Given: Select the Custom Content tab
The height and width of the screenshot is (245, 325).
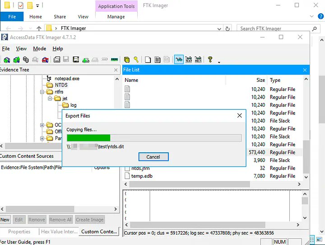Looking at the screenshot, I should coord(99,231).
